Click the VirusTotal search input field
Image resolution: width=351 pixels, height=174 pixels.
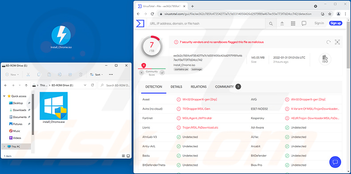click(206, 23)
